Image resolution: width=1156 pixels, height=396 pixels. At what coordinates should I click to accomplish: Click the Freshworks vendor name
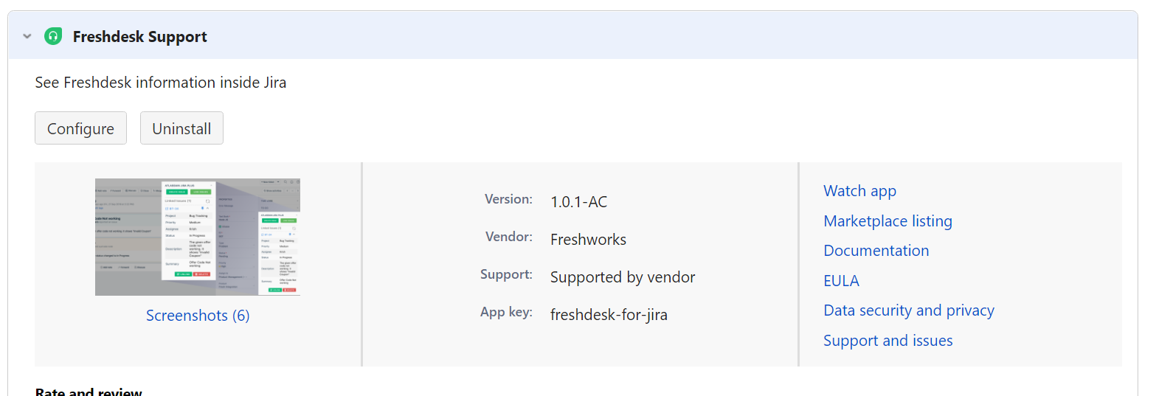click(x=588, y=240)
